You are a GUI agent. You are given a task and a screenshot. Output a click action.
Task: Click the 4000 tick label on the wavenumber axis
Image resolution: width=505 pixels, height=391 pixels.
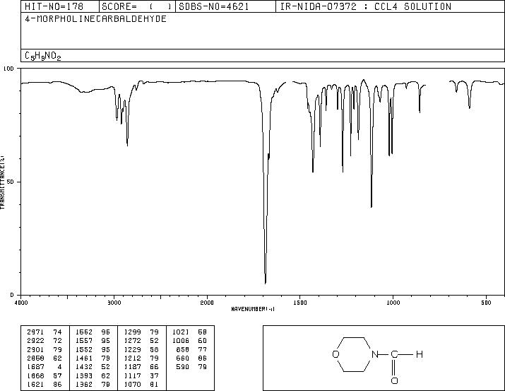[21, 303]
